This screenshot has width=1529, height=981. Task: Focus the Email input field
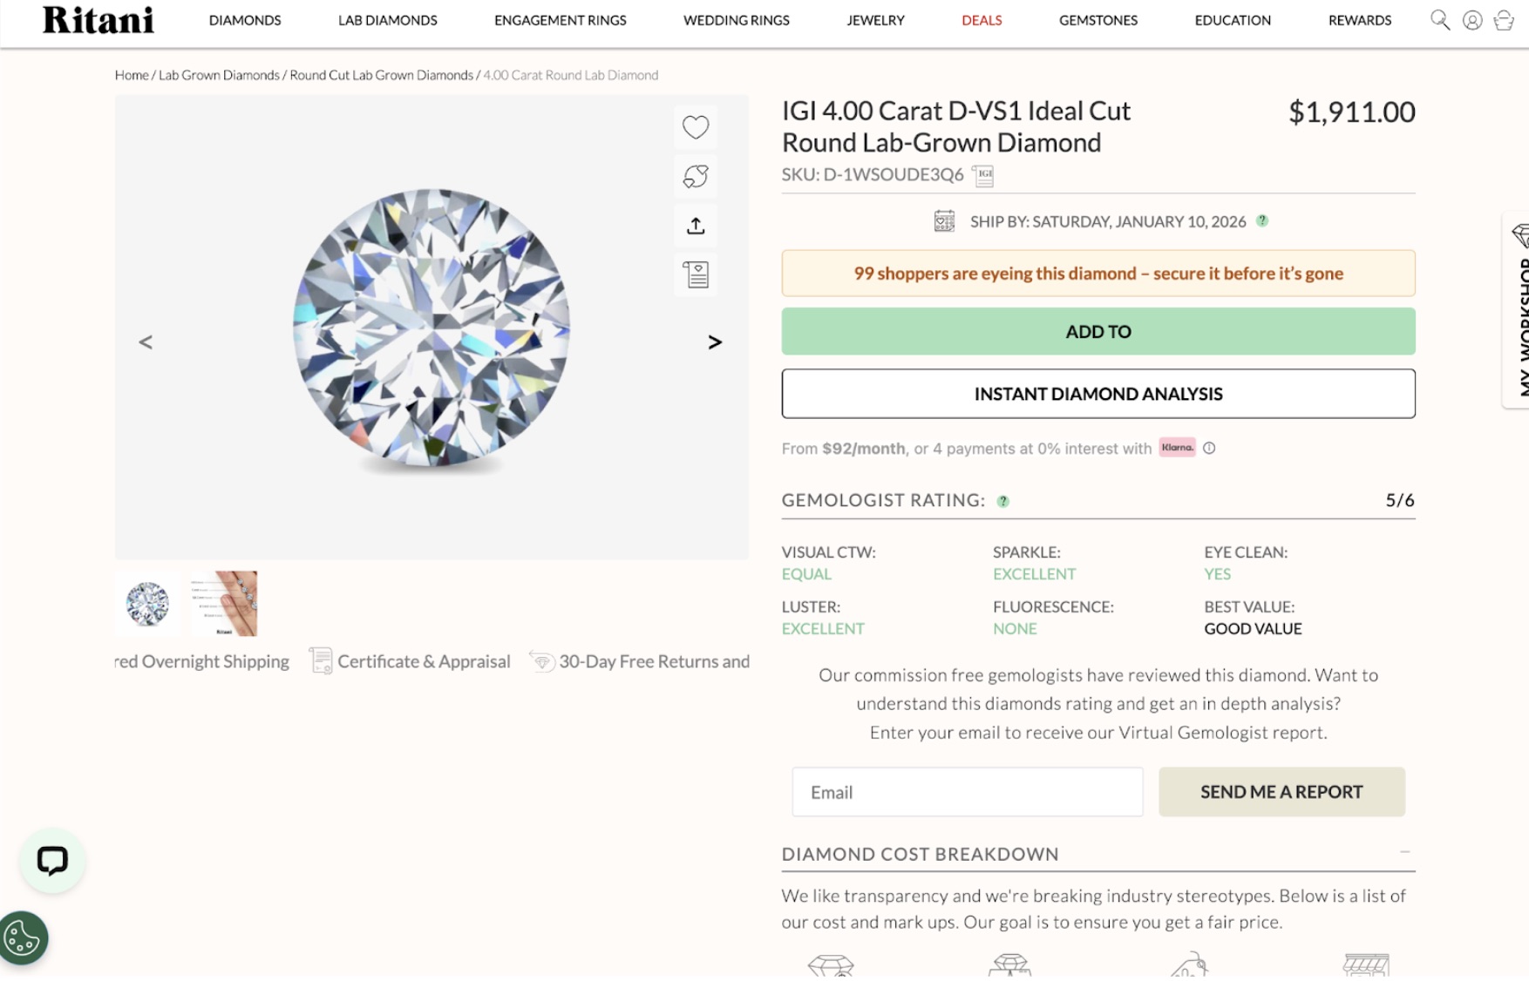pyautogui.click(x=967, y=792)
